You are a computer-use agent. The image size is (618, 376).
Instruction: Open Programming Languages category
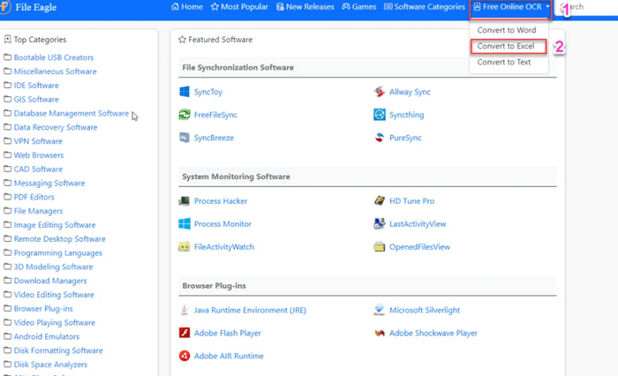coord(58,252)
